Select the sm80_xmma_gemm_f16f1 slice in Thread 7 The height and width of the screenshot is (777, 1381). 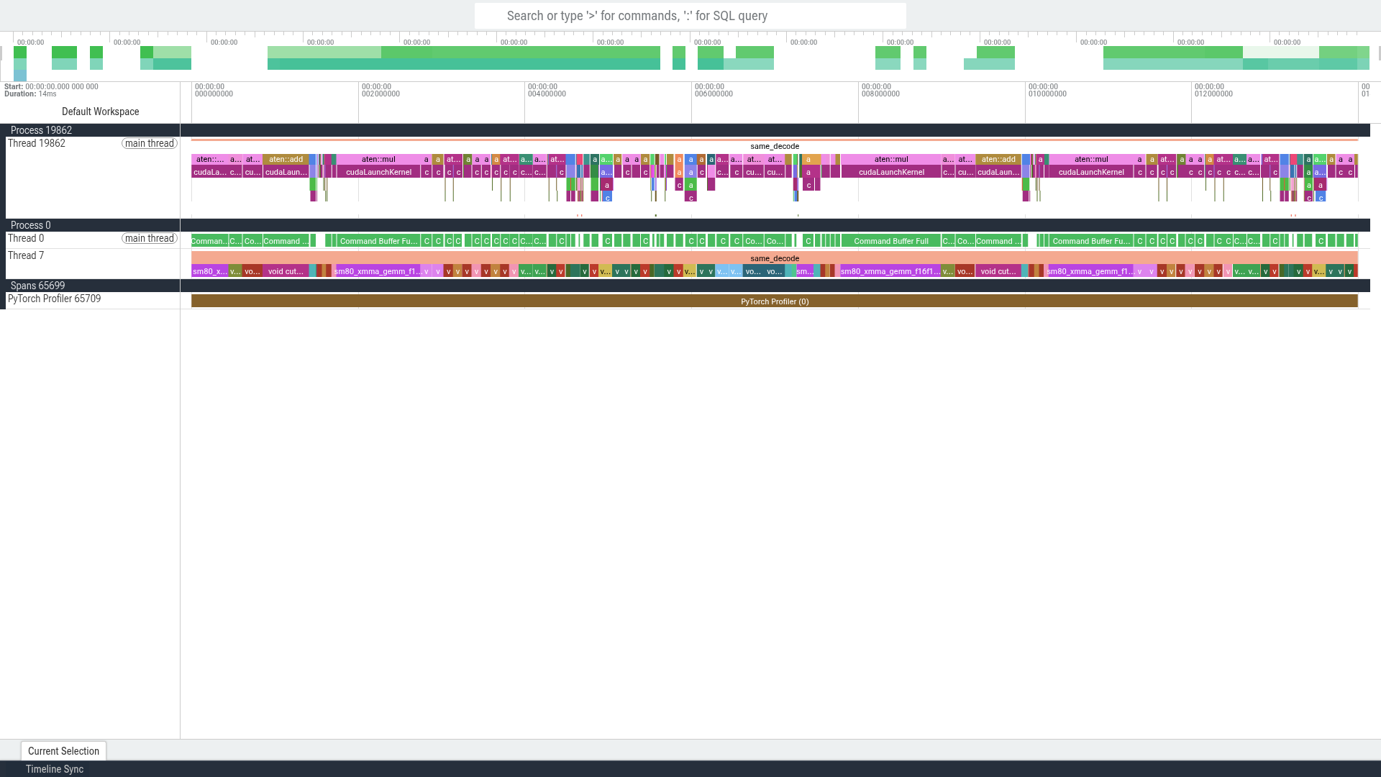(890, 271)
